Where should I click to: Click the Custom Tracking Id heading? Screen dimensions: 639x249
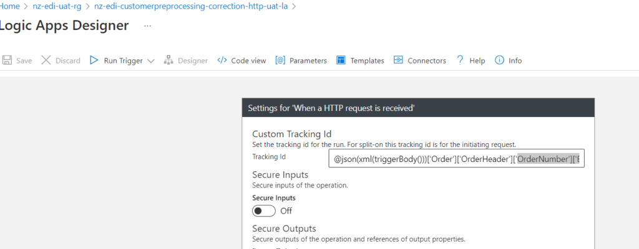292,134
